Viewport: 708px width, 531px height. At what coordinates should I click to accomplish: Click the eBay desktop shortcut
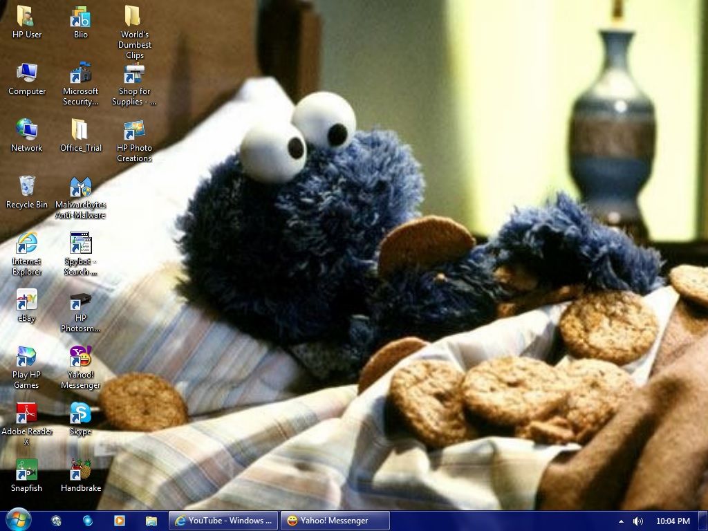point(27,306)
